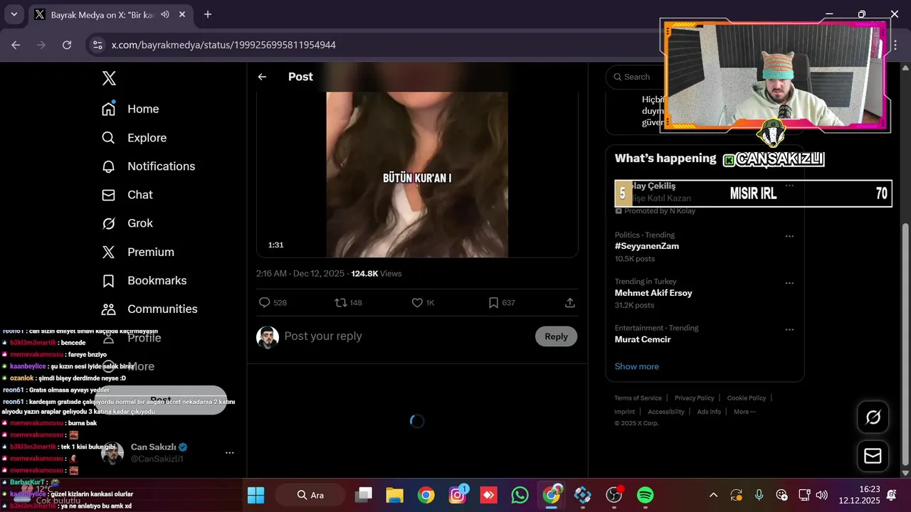Like the post with the heart icon
Image resolution: width=911 pixels, height=512 pixels.
[x=423, y=302]
